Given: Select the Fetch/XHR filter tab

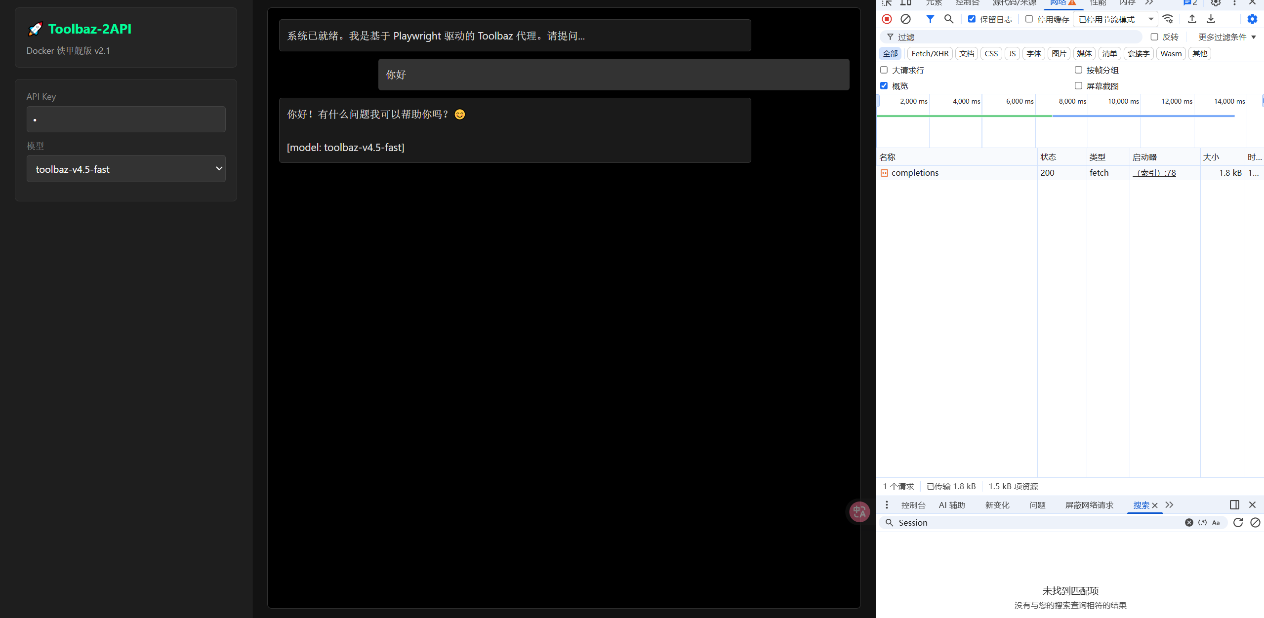Looking at the screenshot, I should pyautogui.click(x=930, y=54).
